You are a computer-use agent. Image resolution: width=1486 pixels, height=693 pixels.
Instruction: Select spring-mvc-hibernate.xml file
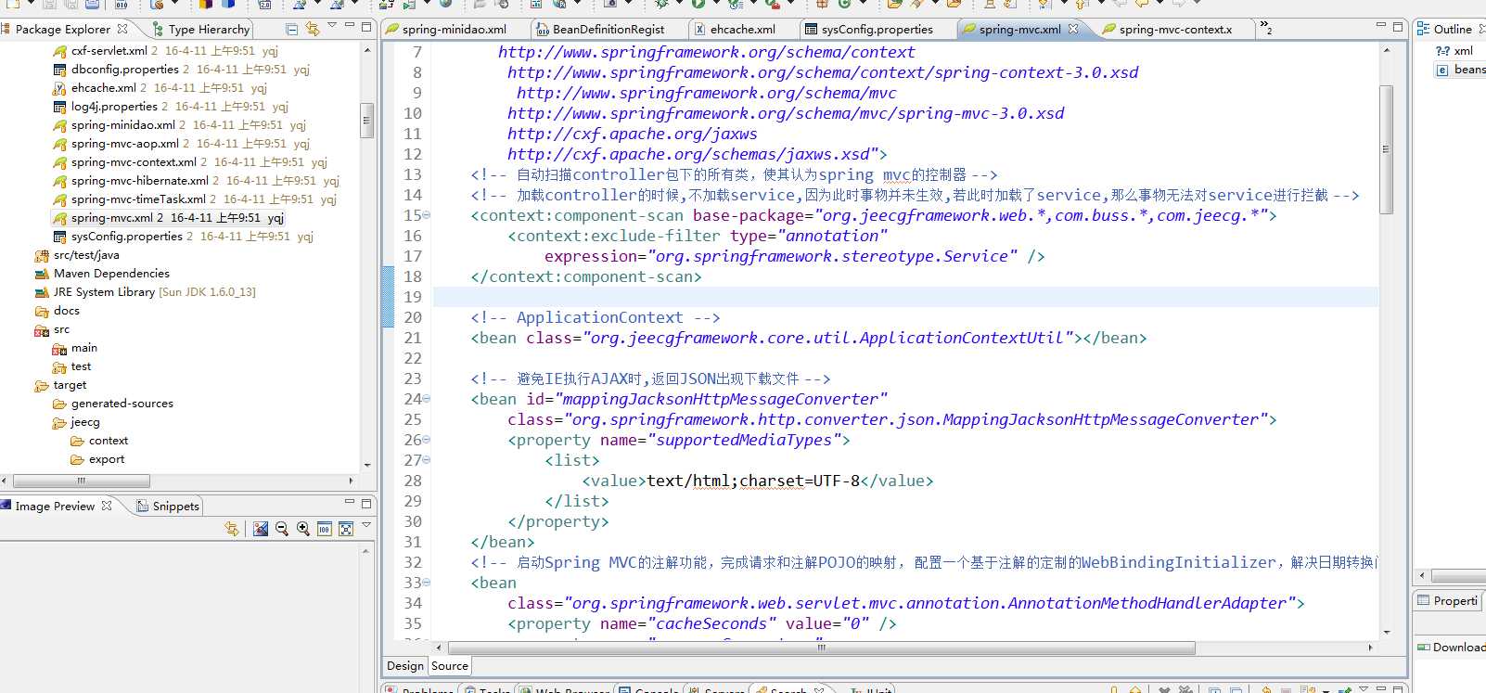click(x=140, y=181)
